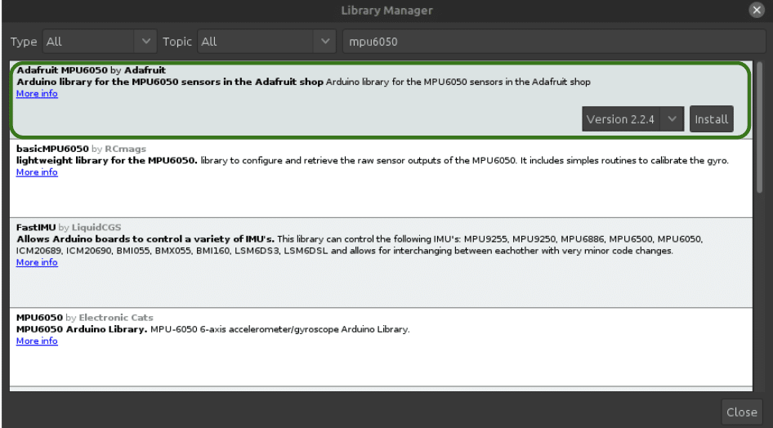
Task: Open More info for Electronic Cats MPU6050
Action: pos(37,341)
